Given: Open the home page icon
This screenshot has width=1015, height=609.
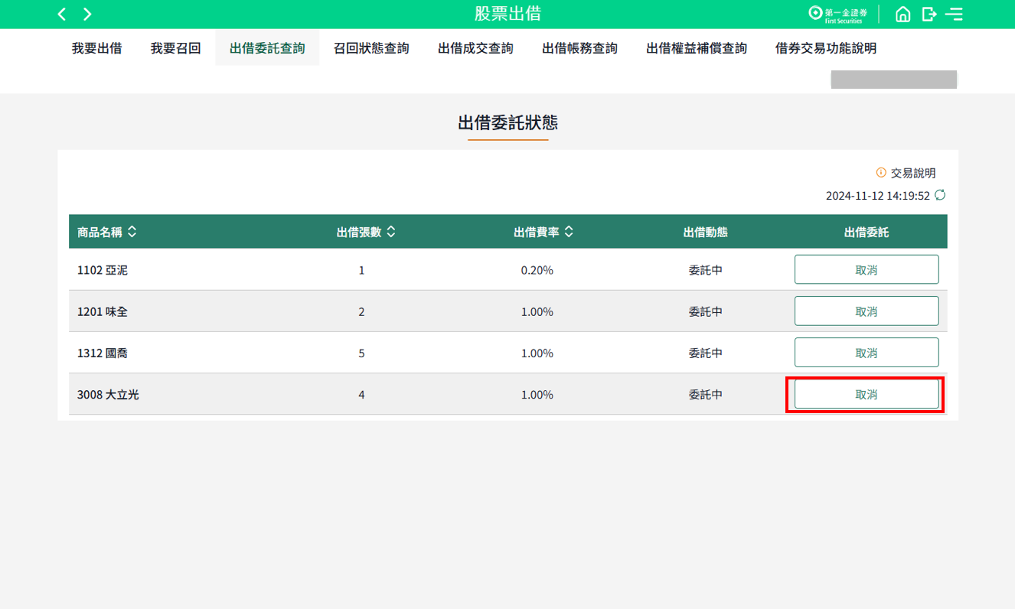Looking at the screenshot, I should pos(903,14).
